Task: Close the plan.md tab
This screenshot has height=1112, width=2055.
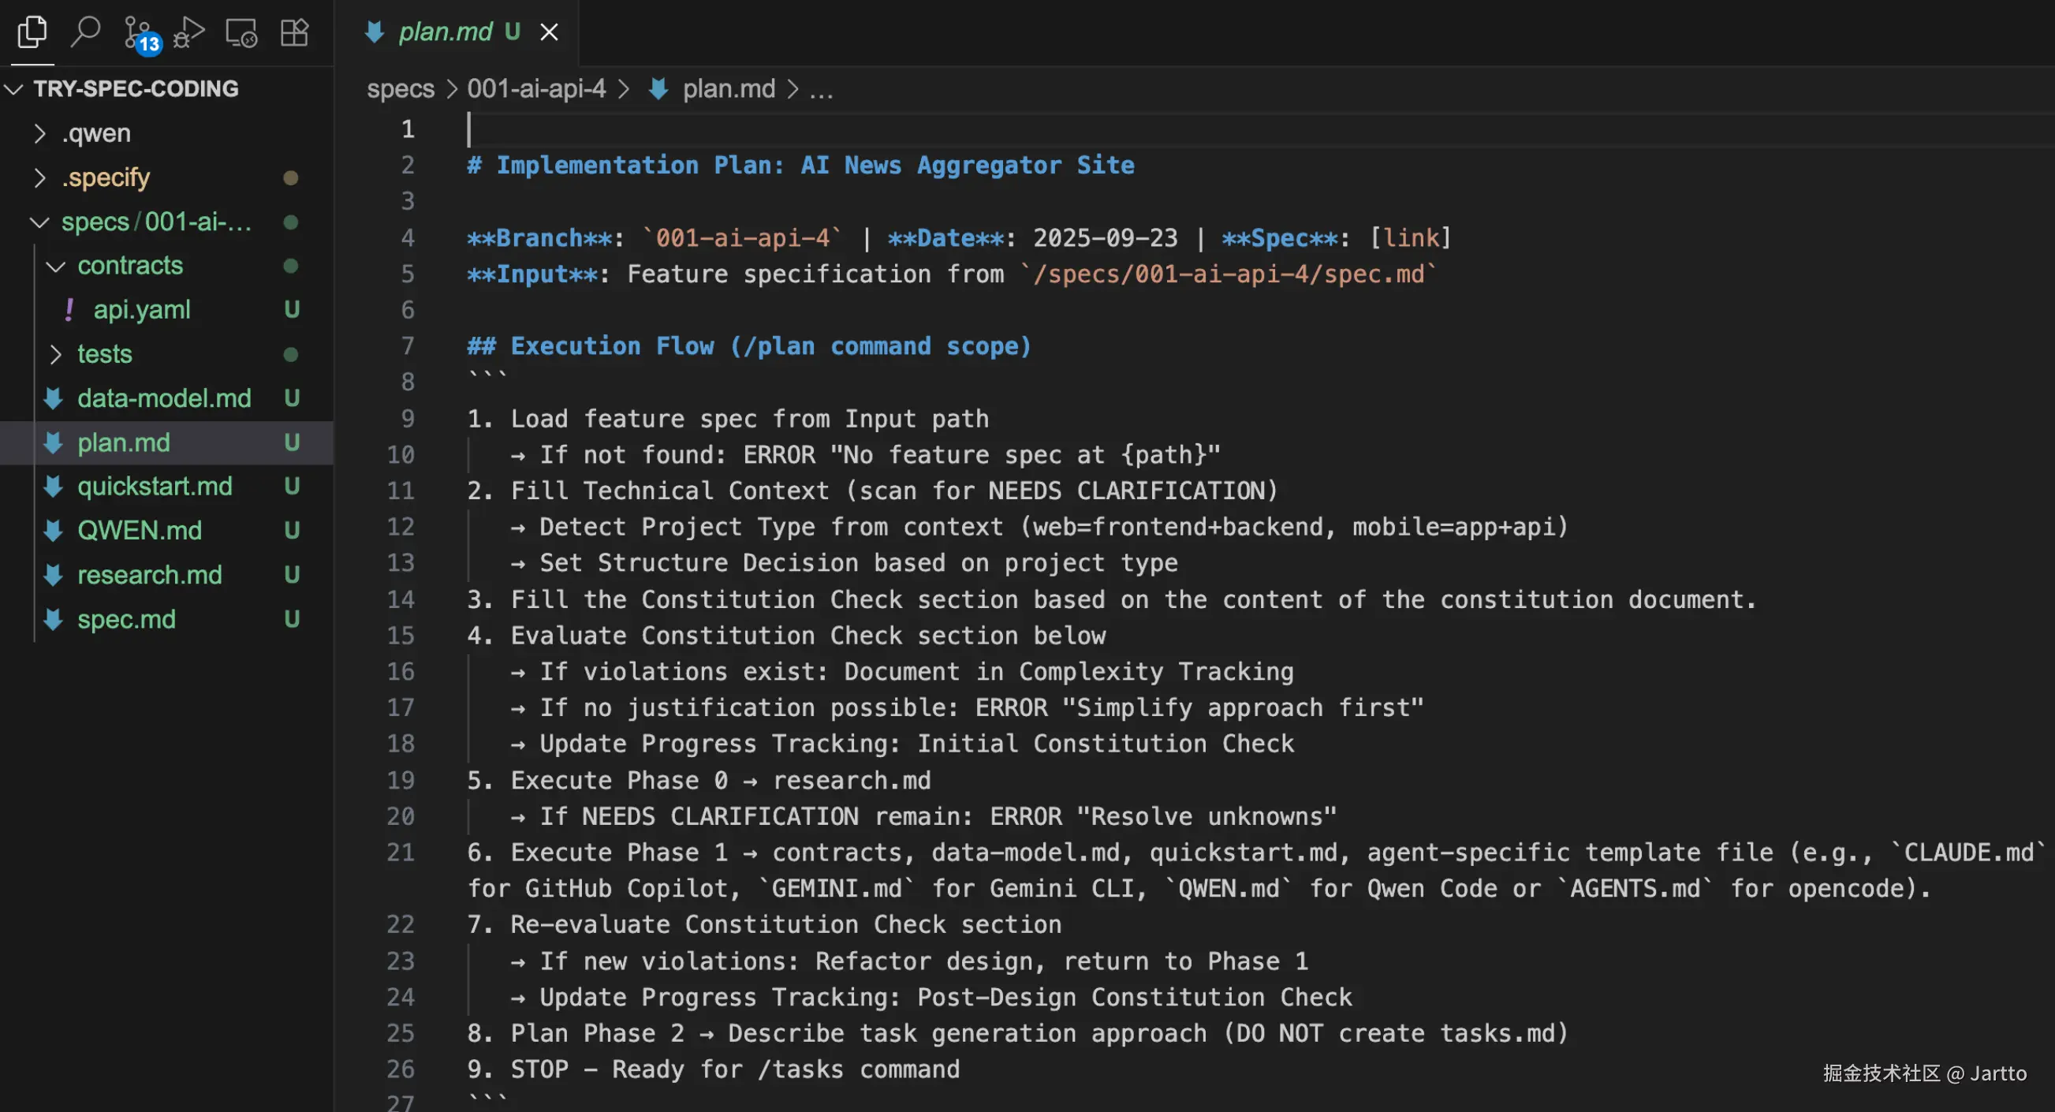Action: pyautogui.click(x=549, y=32)
